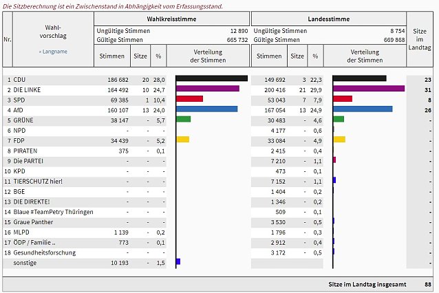Click the black CDU Wahlkreisstimme bar
The width and height of the screenshot is (439, 293).
coord(212,78)
